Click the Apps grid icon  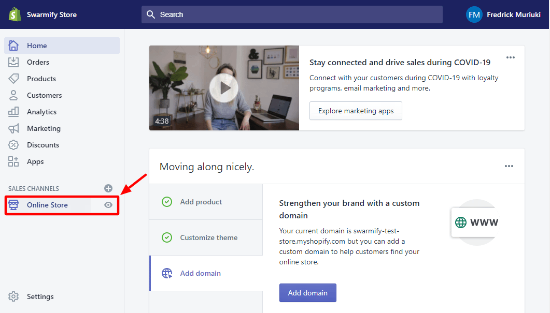[13, 161]
